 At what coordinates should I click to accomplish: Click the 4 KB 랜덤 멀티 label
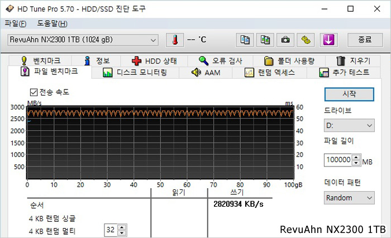point(52,231)
